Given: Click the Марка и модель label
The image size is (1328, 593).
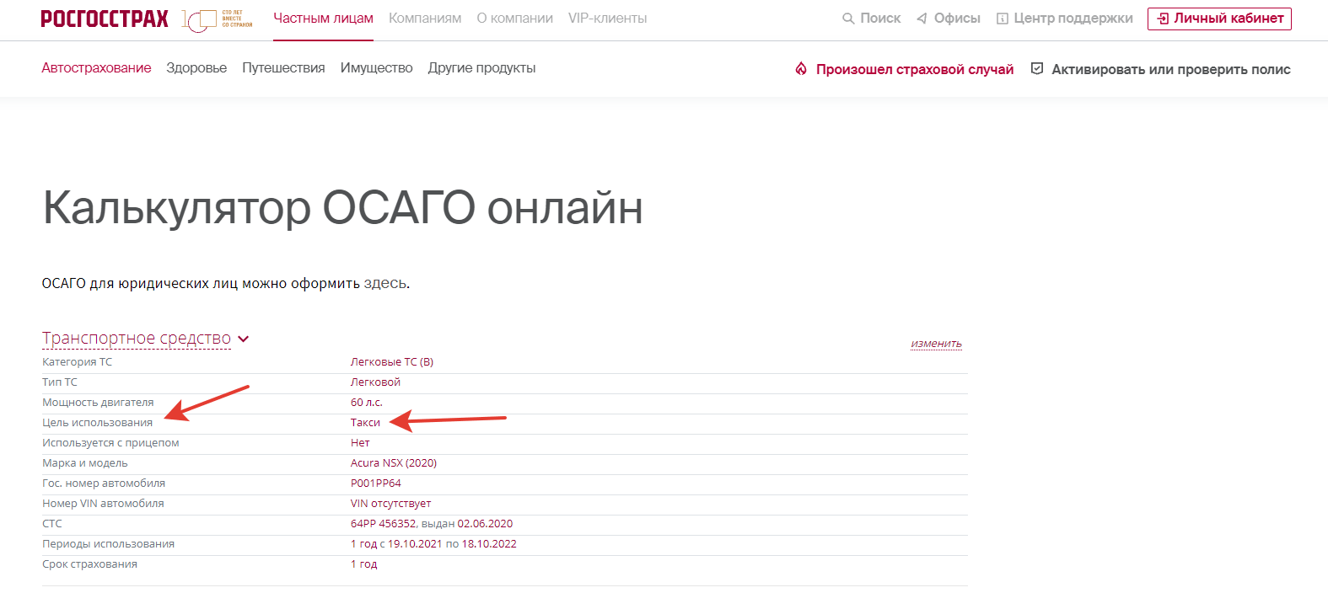Looking at the screenshot, I should point(85,463).
